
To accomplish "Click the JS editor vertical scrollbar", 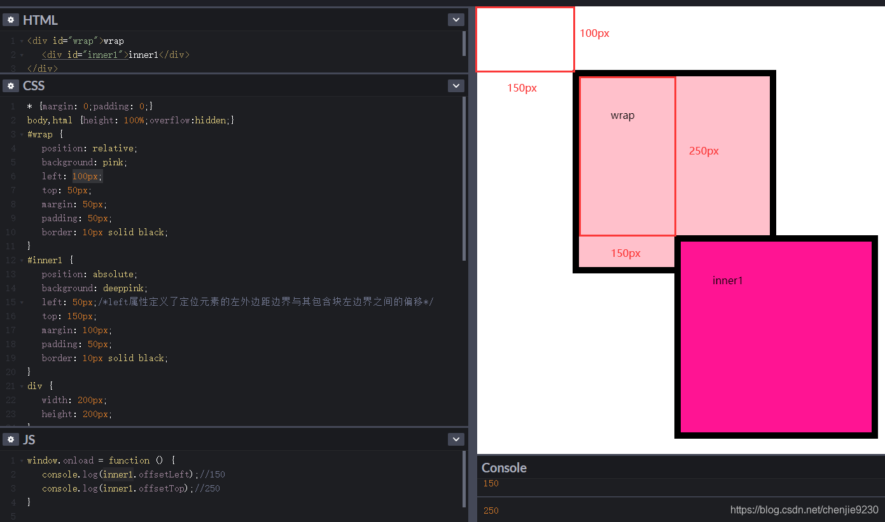I will click(x=464, y=478).
